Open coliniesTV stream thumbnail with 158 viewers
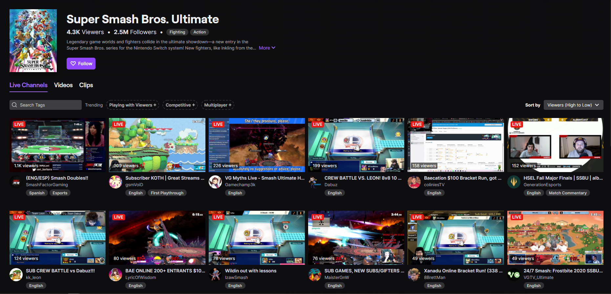 455,145
